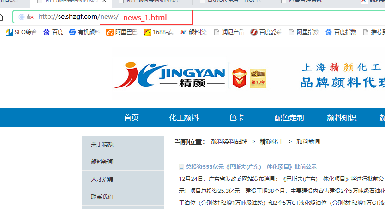Click the insecure lock icon in address bar
385x209 pixels.
pyautogui.click(x=30, y=17)
